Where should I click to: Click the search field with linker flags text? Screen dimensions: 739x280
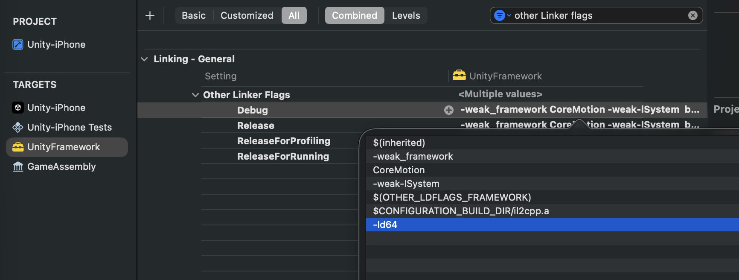click(x=597, y=15)
